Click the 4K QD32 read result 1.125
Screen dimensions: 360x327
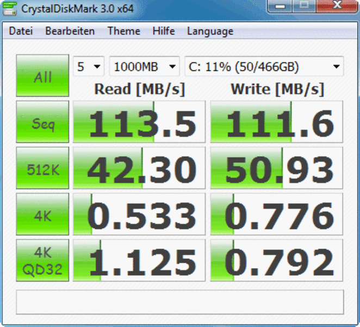click(139, 261)
